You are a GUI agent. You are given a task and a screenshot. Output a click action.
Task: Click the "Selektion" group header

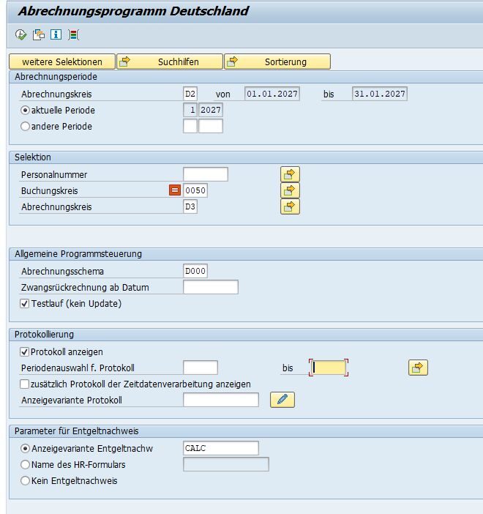(33, 157)
